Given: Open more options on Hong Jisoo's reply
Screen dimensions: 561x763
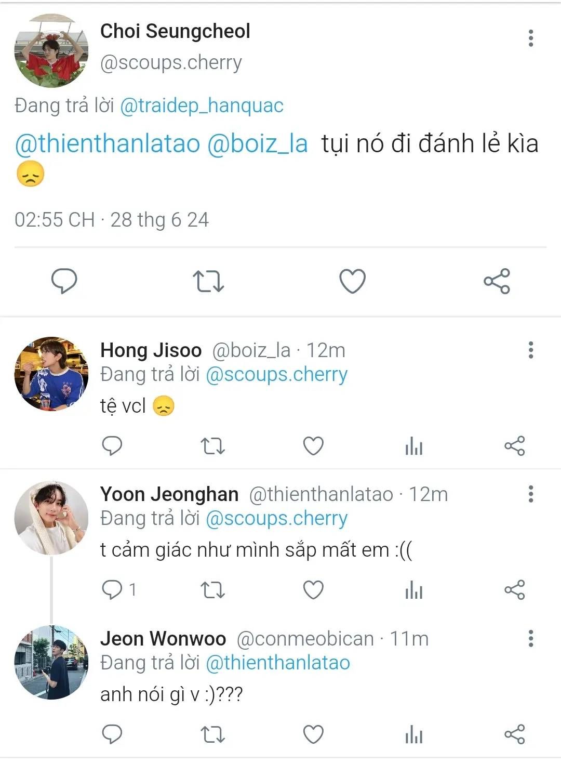Looking at the screenshot, I should (x=530, y=350).
